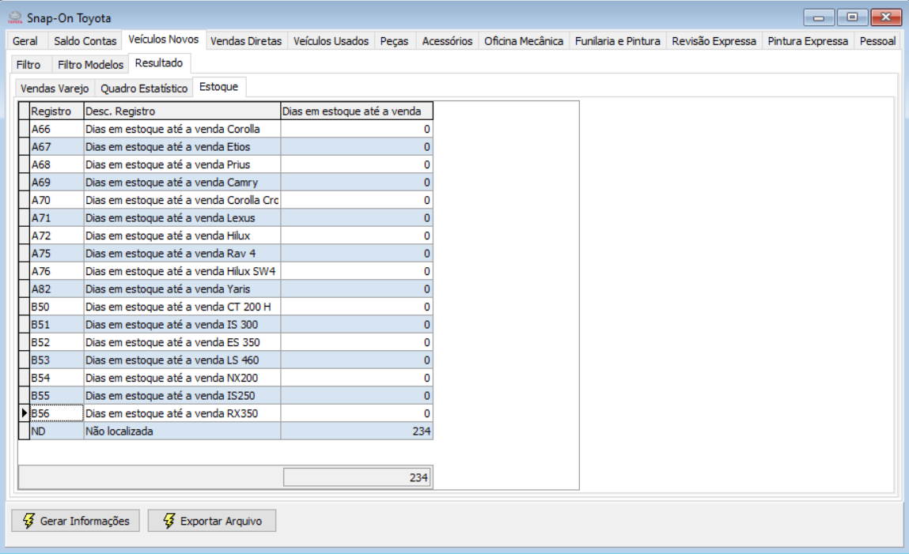
Task: Open the Geral tab
Action: (25, 41)
